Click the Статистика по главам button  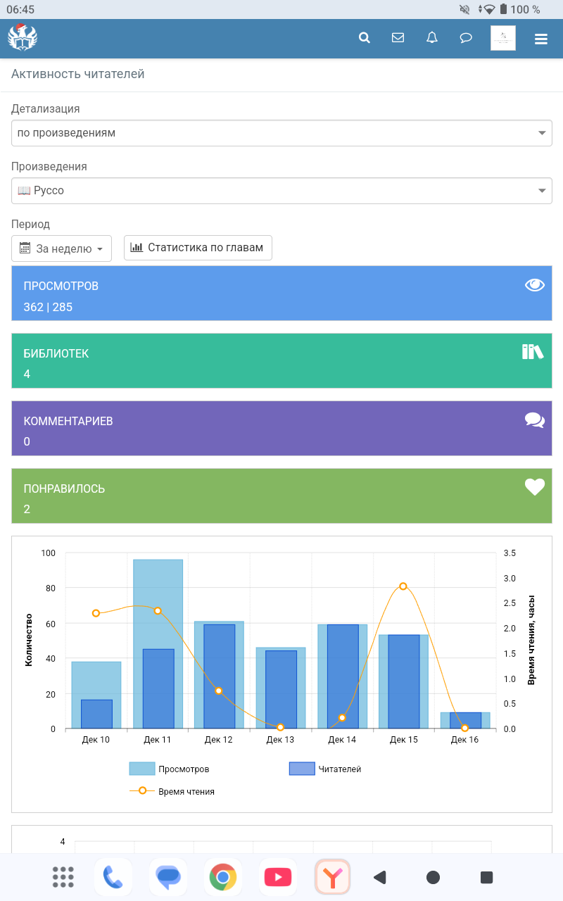click(x=198, y=248)
